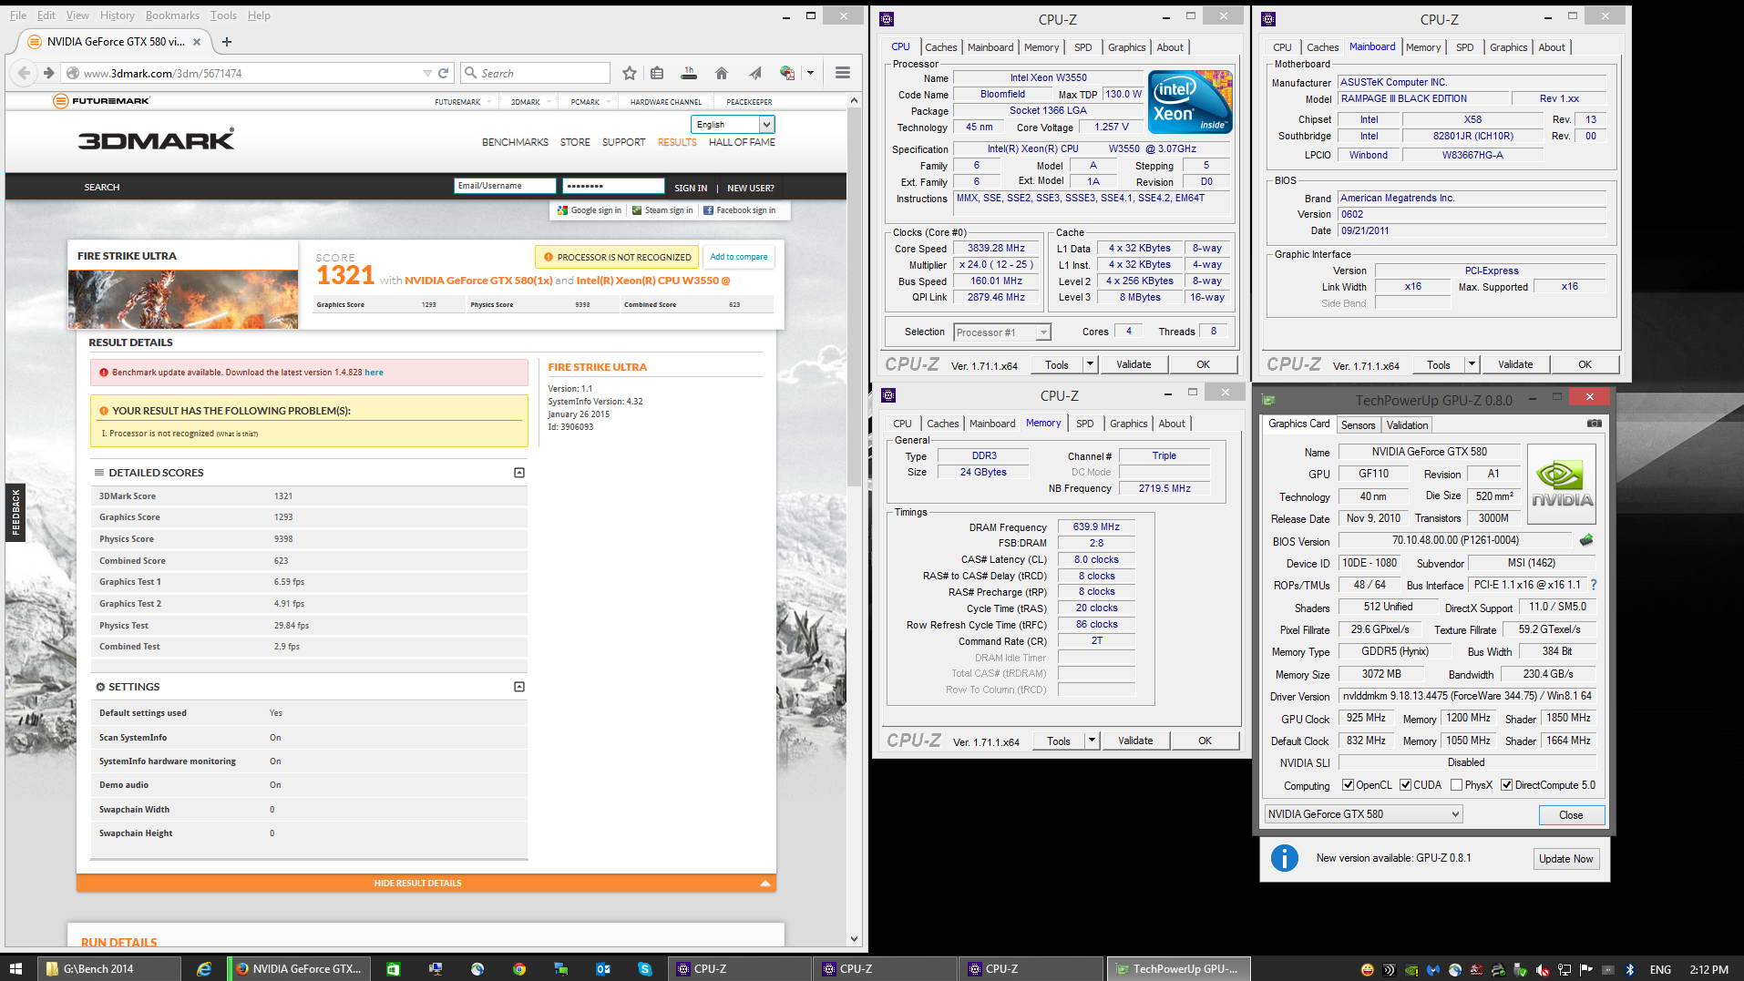This screenshot has height=981, width=1744.
Task: Click the muted volume icon in the tray
Action: click(x=1543, y=969)
